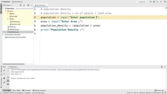Hide the Run tool window
This screenshot has width=167, height=94.
pyautogui.click(x=165, y=67)
